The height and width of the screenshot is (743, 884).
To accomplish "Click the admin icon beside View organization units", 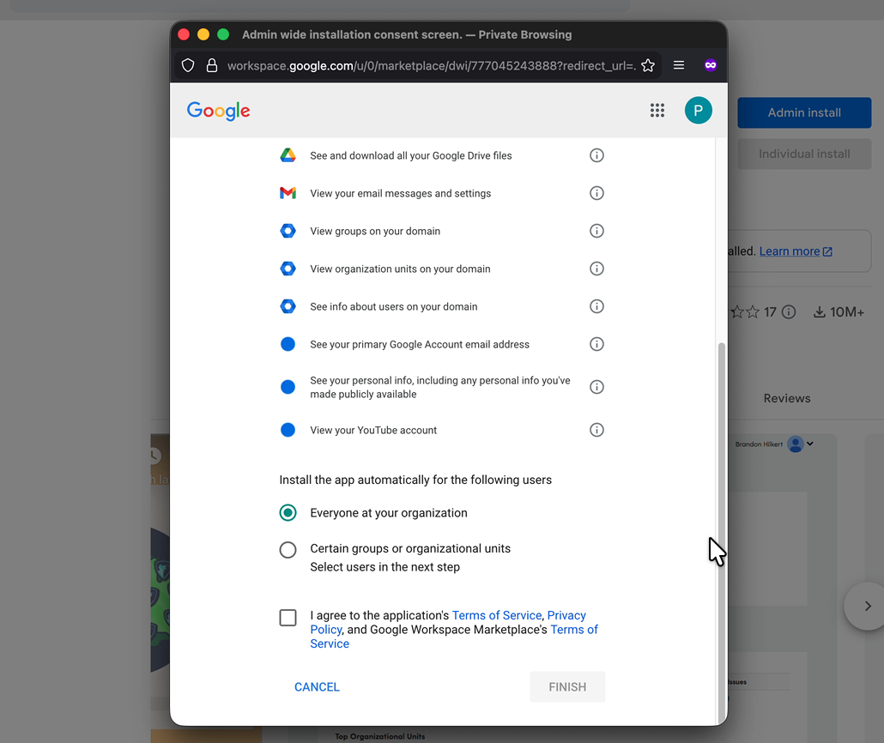I will 288,269.
